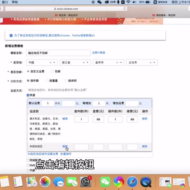Switch to 物流服务 - 淘宝网 tab
Screen dimensions: 190x190
pos(164,15)
